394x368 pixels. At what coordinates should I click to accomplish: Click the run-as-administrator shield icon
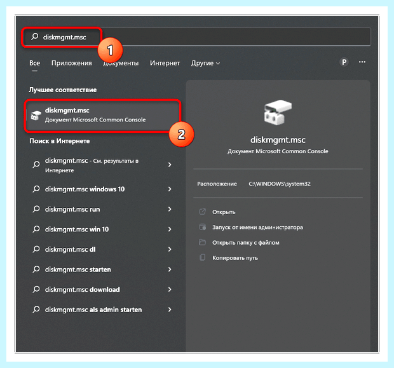click(x=203, y=227)
